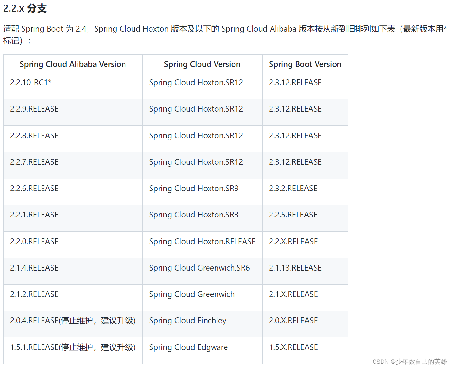
Task: Click the '1.5.X.RELEASE' Spring Boot cell
Action: pos(305,351)
